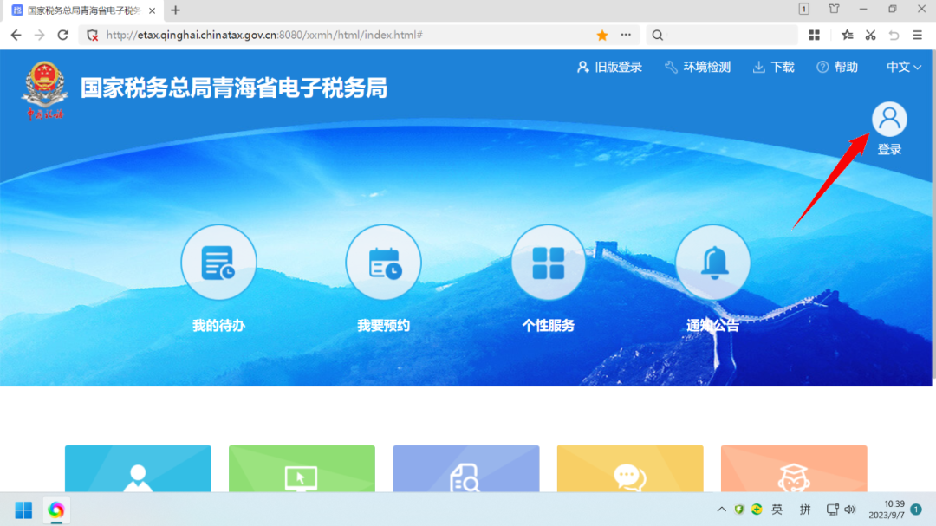This screenshot has height=526, width=936.
Task: Open 个性服务 grid icon
Action: (548, 262)
